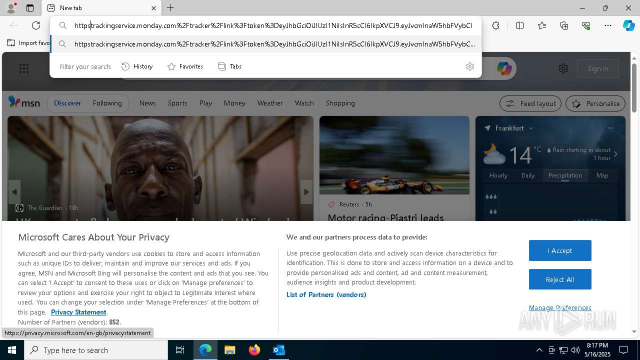The height and width of the screenshot is (360, 640).
Task: Launch Copilot from toolbar corner
Action: 628,25
